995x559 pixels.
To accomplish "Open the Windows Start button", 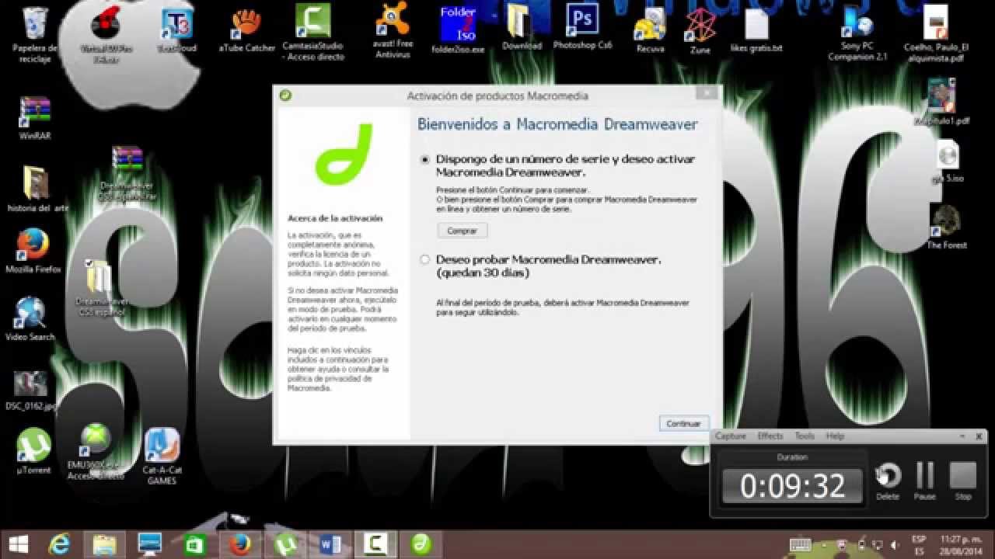I will point(19,544).
